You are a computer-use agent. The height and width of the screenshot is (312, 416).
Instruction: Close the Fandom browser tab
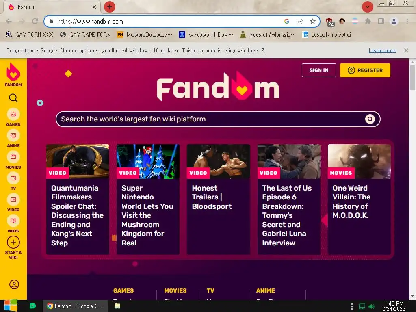94,7
